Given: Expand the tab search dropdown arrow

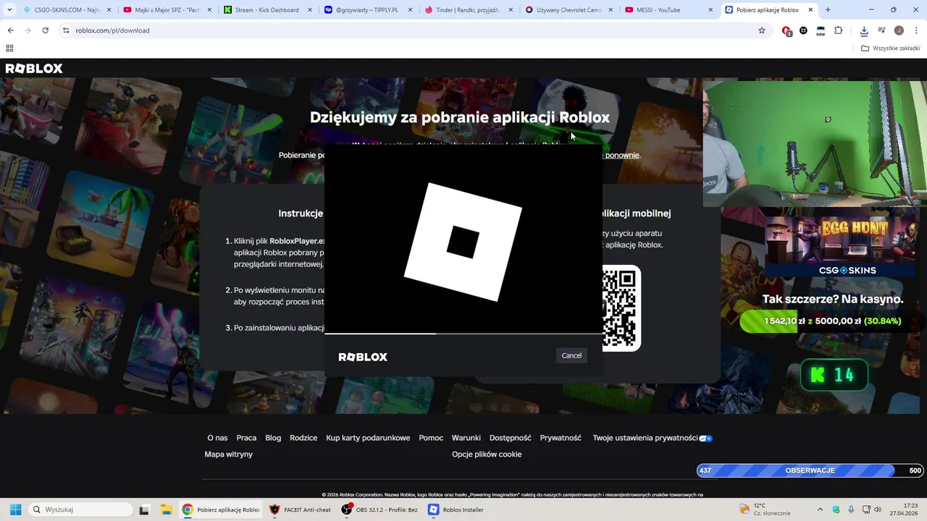Looking at the screenshot, I should pyautogui.click(x=9, y=10).
